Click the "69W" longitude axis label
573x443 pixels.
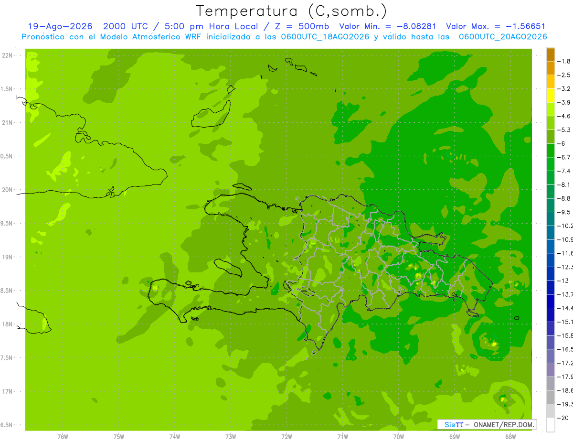(455, 436)
